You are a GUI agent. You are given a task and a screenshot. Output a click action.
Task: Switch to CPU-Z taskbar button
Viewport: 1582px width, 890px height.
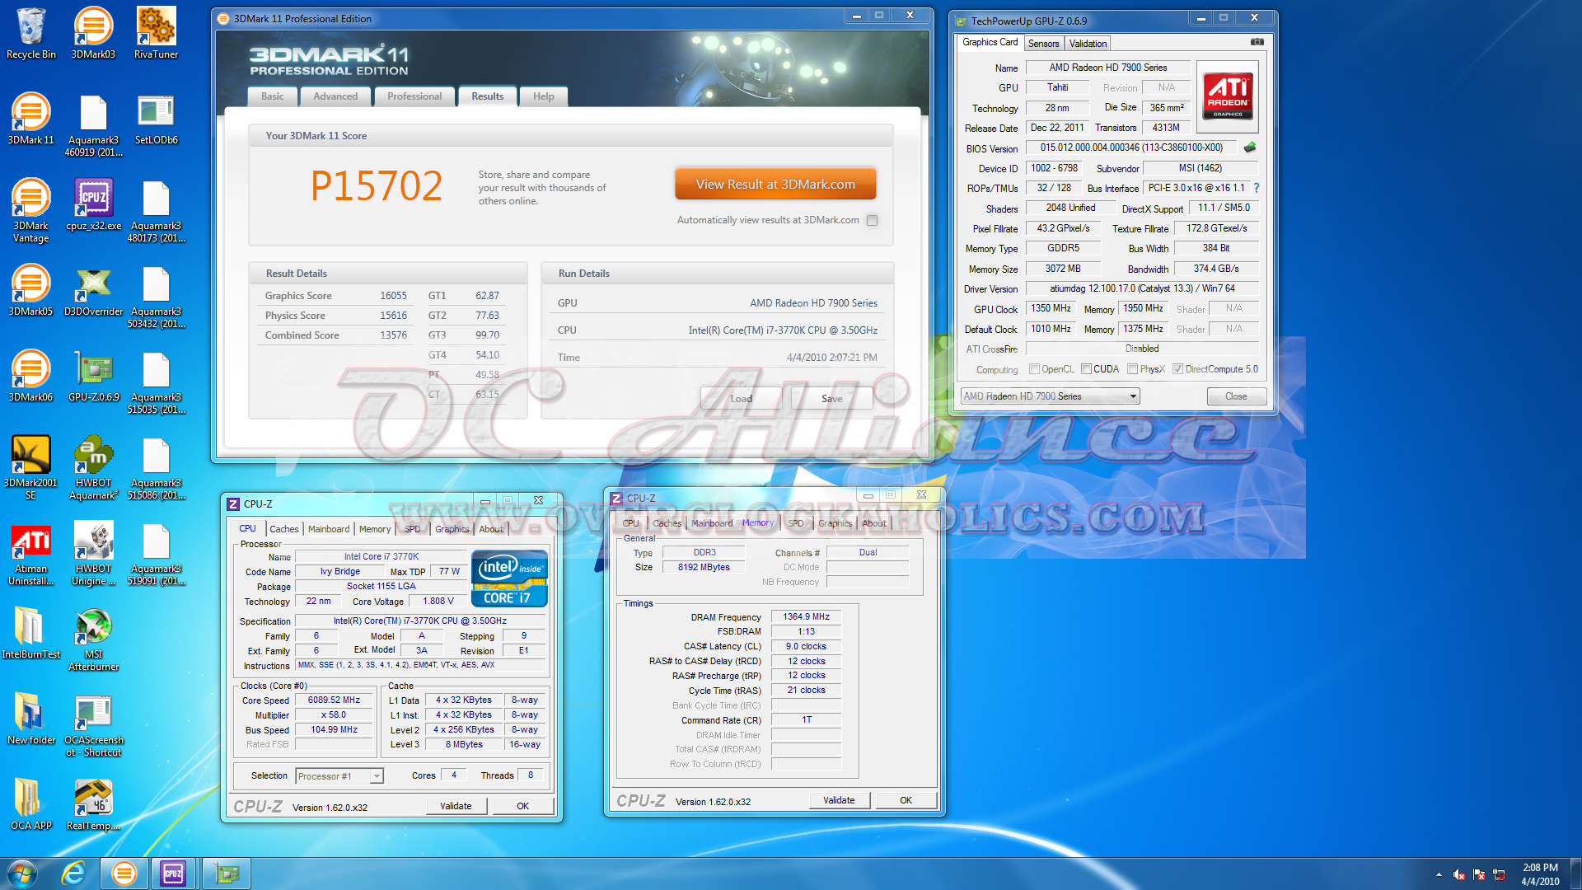point(173,874)
